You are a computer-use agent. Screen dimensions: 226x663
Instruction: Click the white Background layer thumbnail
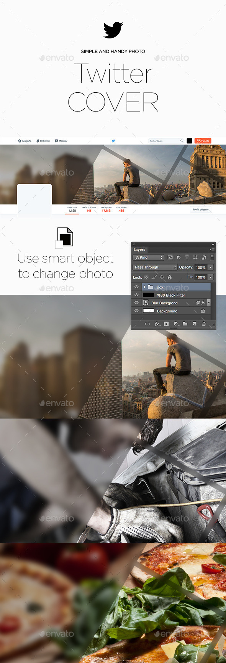click(x=149, y=311)
